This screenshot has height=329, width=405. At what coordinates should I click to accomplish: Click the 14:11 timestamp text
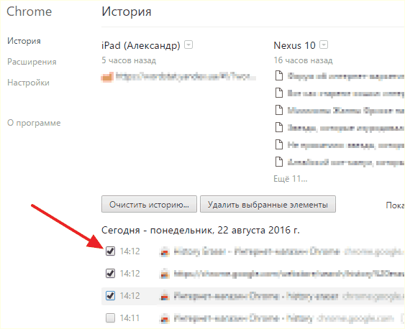point(129,318)
